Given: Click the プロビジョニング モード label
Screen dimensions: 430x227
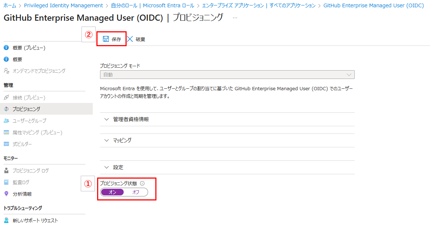Looking at the screenshot, I should pos(120,66).
